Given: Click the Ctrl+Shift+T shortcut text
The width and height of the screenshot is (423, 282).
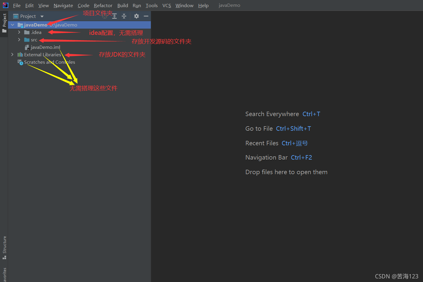Looking at the screenshot, I should [x=294, y=129].
